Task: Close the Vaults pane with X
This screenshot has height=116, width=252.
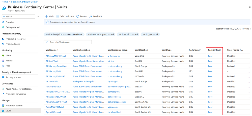Action: tap(249, 7)
